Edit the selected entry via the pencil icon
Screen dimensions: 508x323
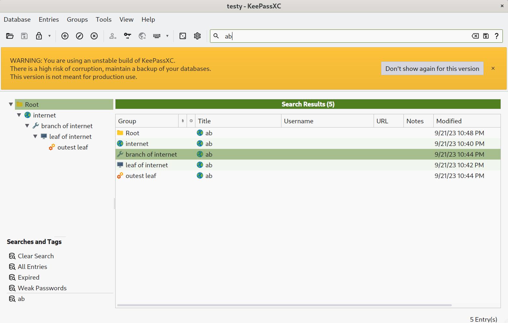[x=80, y=36]
